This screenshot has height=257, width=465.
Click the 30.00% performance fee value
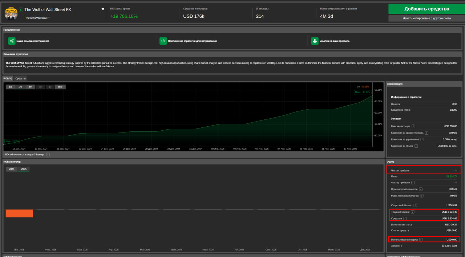[453, 133]
